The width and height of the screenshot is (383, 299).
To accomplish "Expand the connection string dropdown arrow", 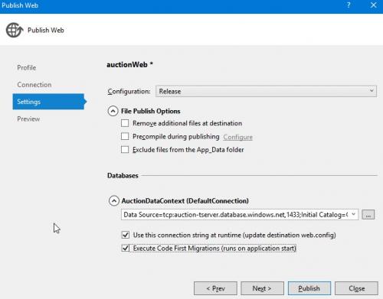I will [353, 214].
